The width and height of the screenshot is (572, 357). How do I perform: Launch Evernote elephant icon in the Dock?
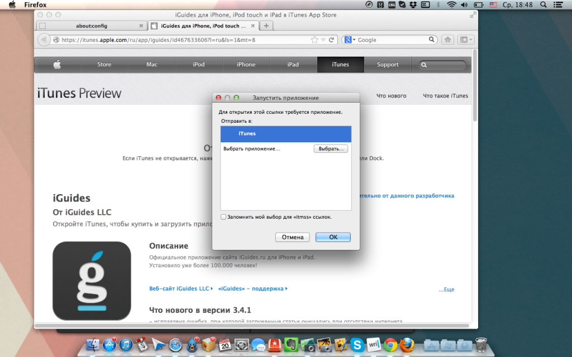click(291, 345)
